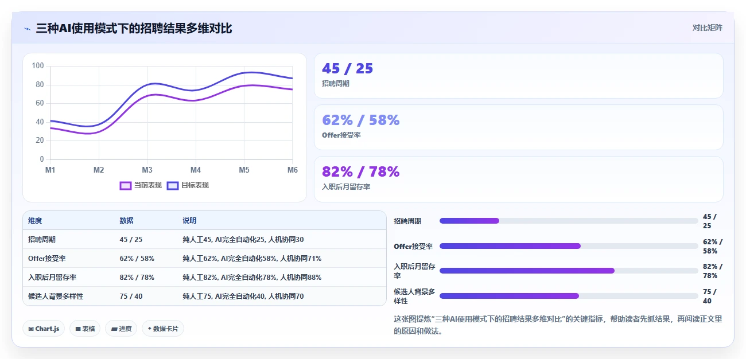Select the 入职后月留存率 table row label

pos(52,278)
